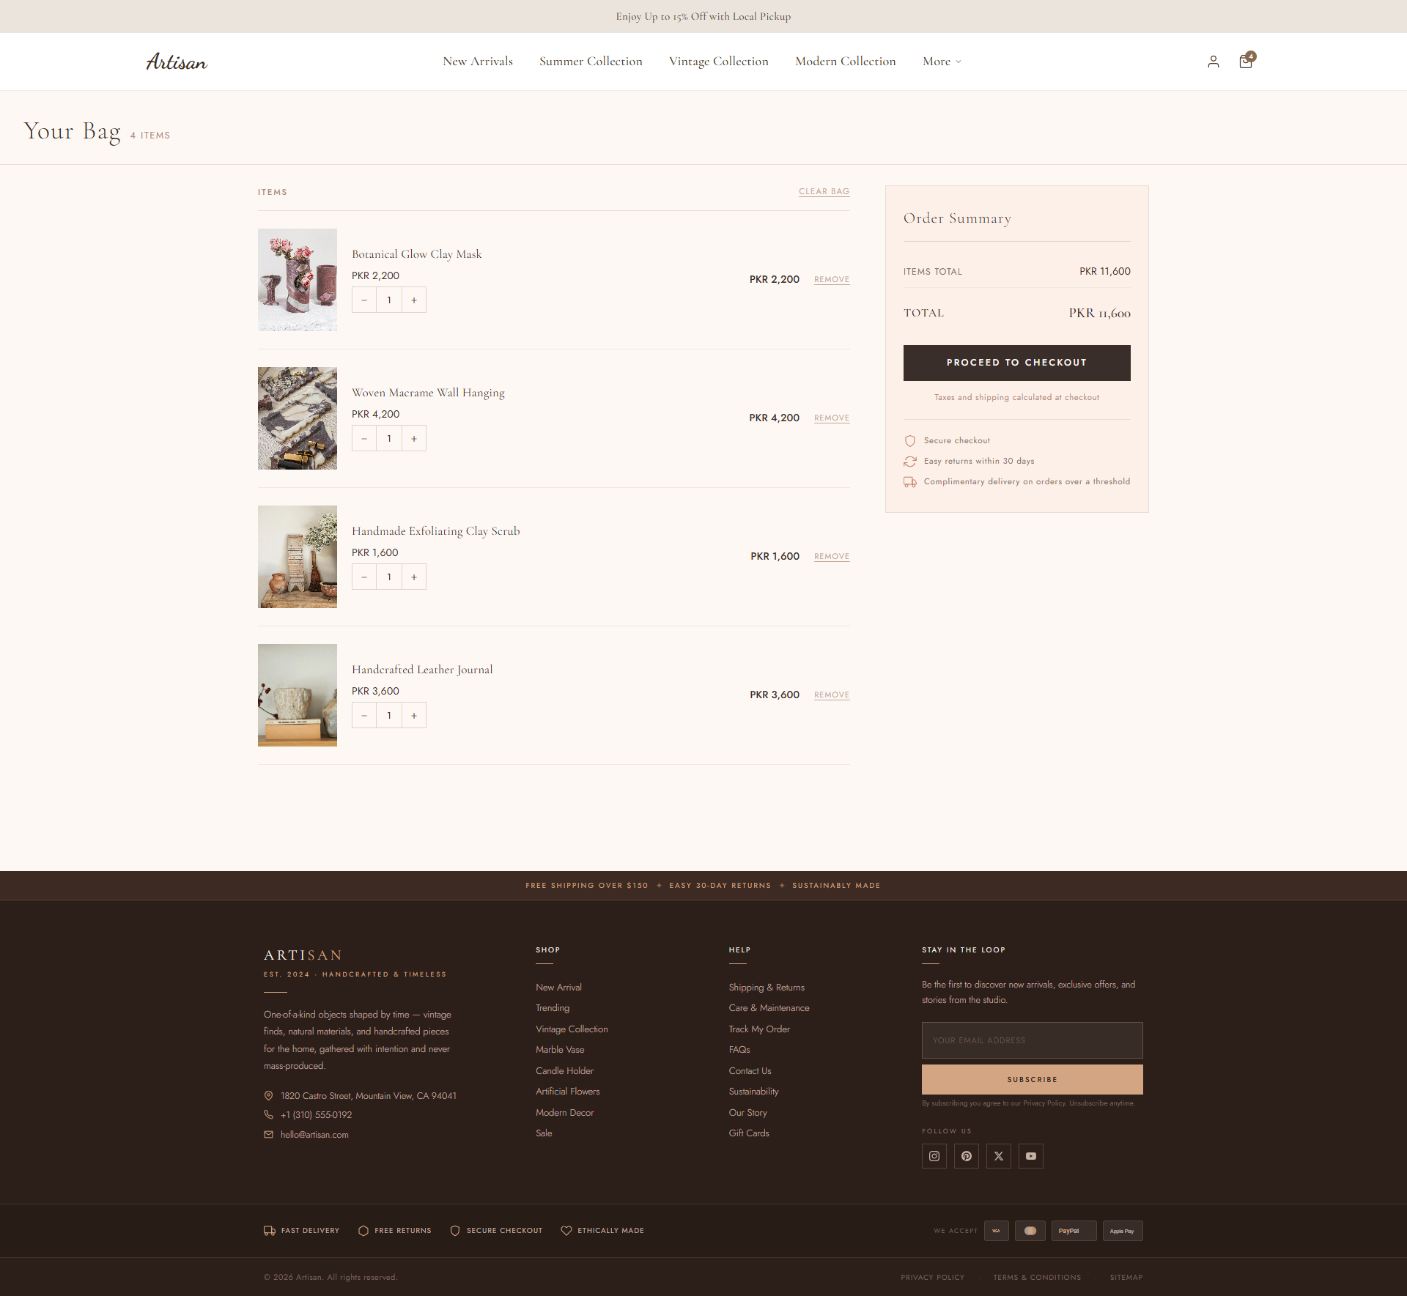Click the Visa payment badge

[997, 1231]
